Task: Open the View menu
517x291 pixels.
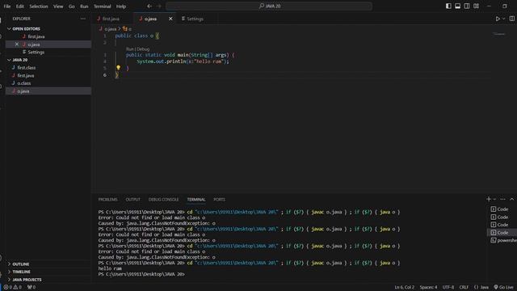Action: (58, 6)
